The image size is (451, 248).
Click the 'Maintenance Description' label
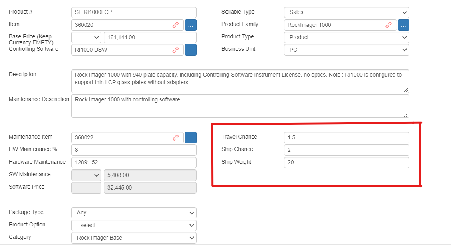(x=39, y=99)
